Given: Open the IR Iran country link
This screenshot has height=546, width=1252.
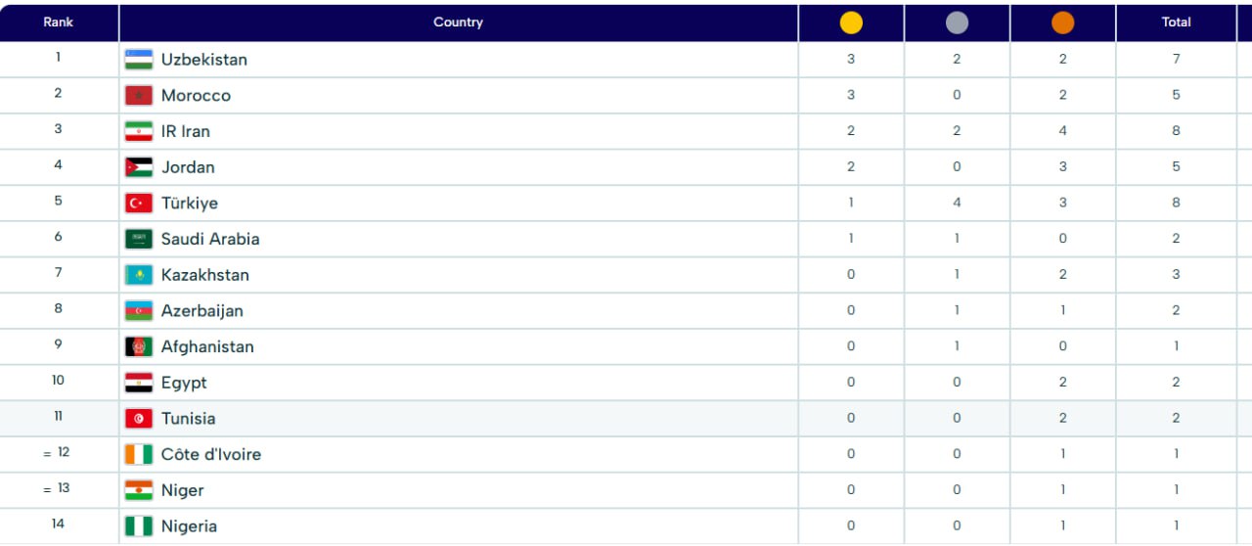Looking at the screenshot, I should [186, 131].
